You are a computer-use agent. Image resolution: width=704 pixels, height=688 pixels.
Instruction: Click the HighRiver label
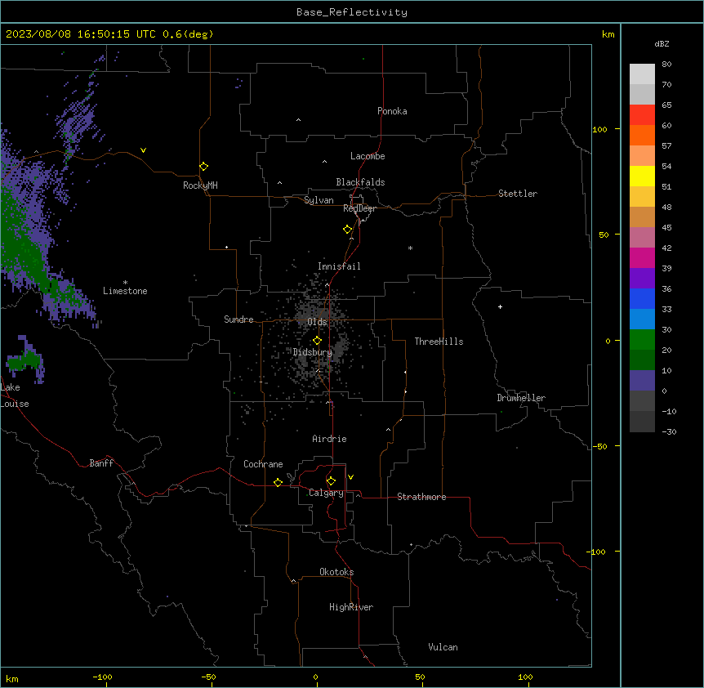point(351,607)
